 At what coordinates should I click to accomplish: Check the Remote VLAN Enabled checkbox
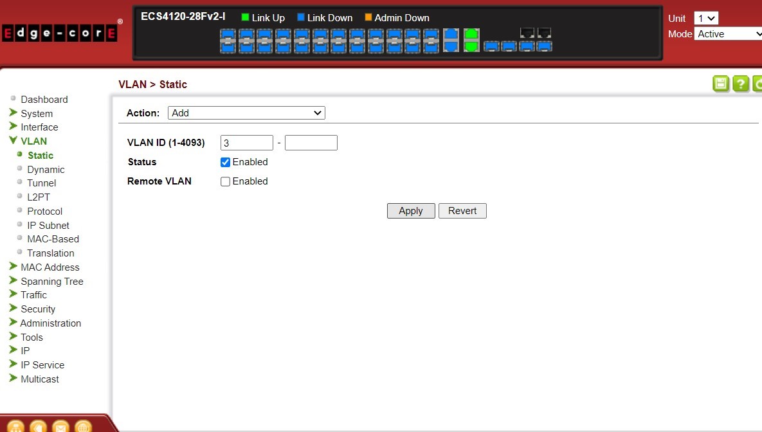click(x=225, y=181)
